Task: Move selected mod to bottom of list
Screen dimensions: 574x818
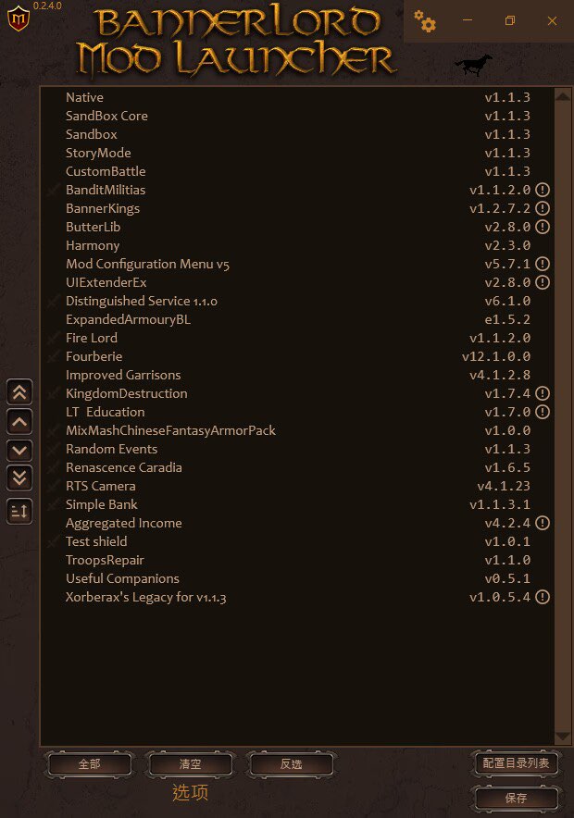Action: click(19, 478)
